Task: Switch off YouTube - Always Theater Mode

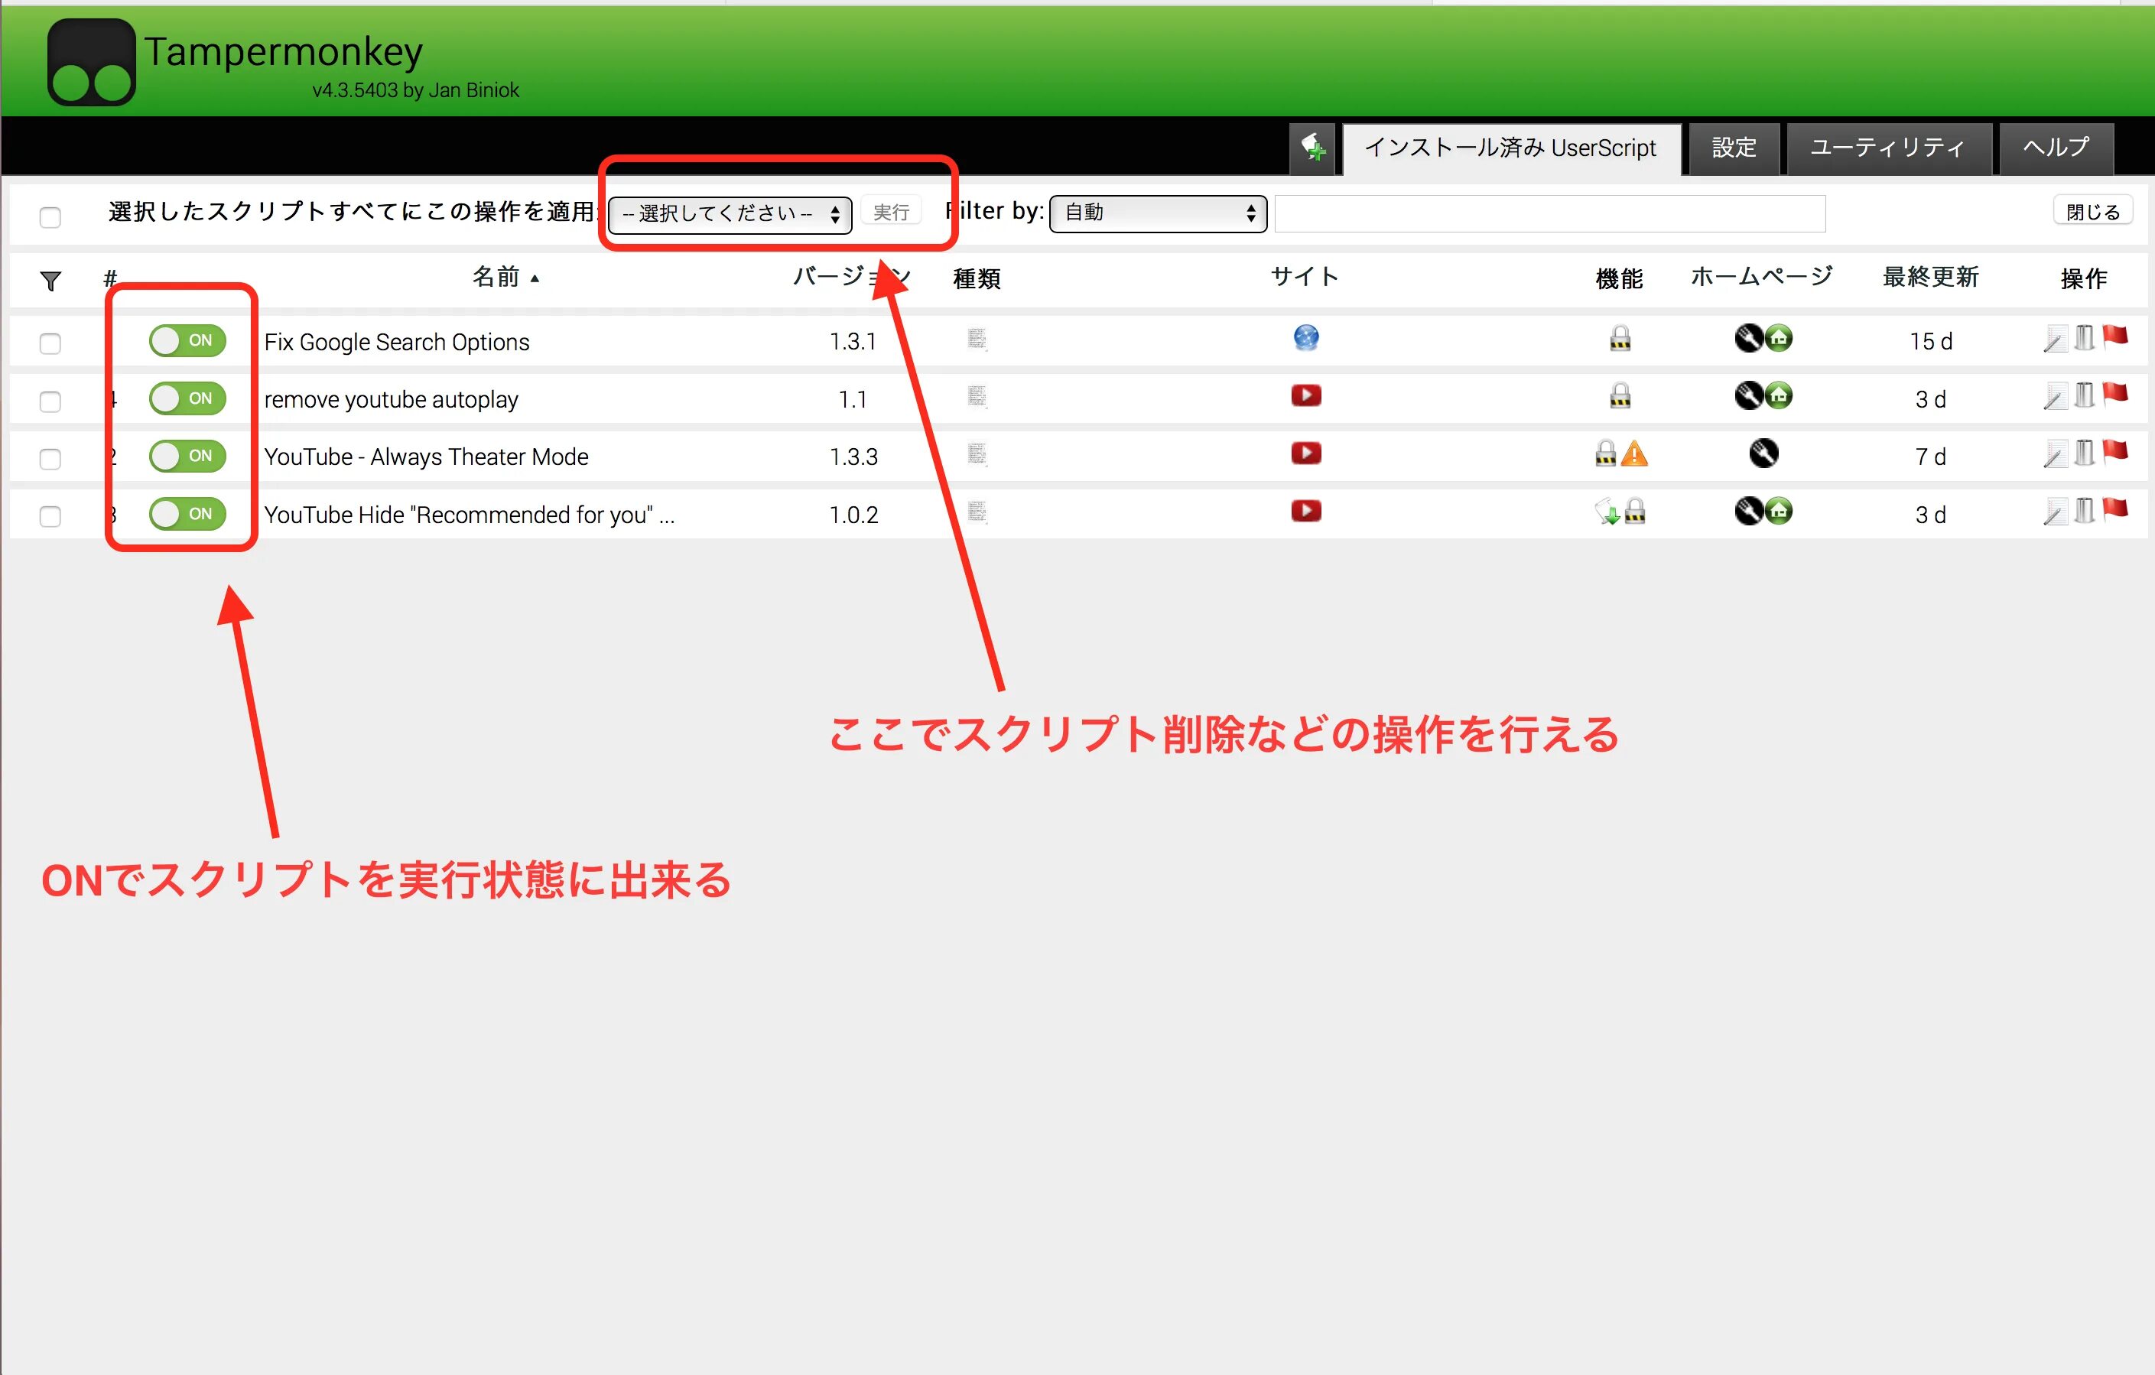Action: (x=187, y=457)
